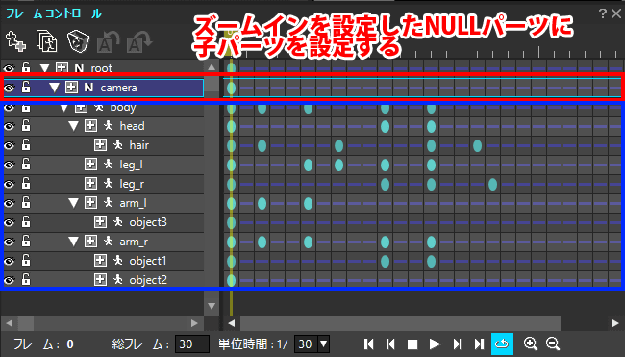This screenshot has width=625, height=357.
Task: Click the N null icon on camera row
Action: tap(88, 87)
